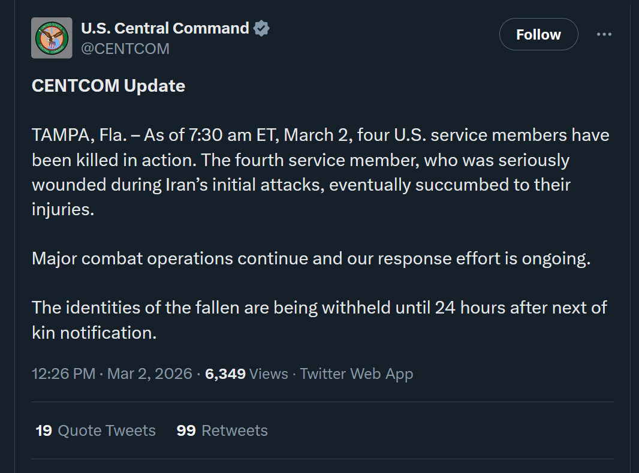
Task: Click the closing 'kin notification.' line
Action: coord(94,333)
